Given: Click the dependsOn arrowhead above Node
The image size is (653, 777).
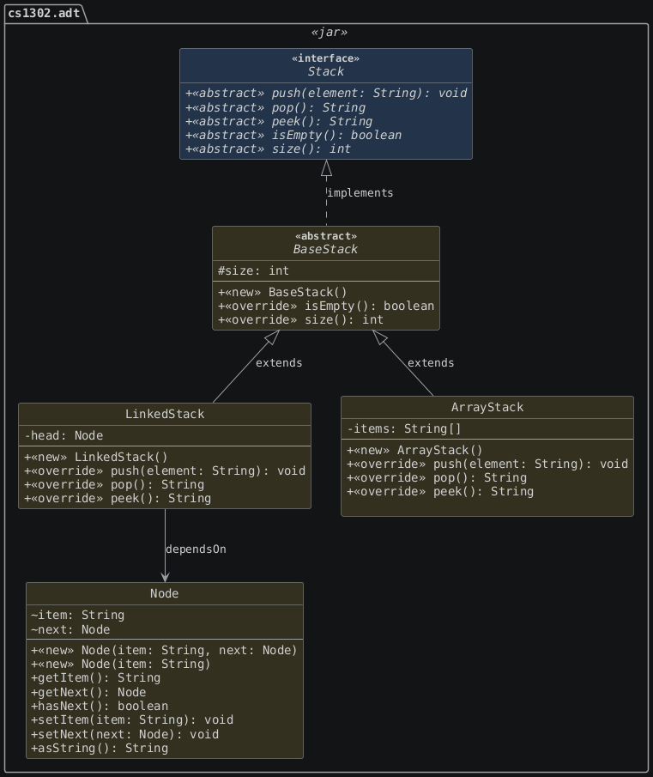Looking at the screenshot, I should 166,577.
